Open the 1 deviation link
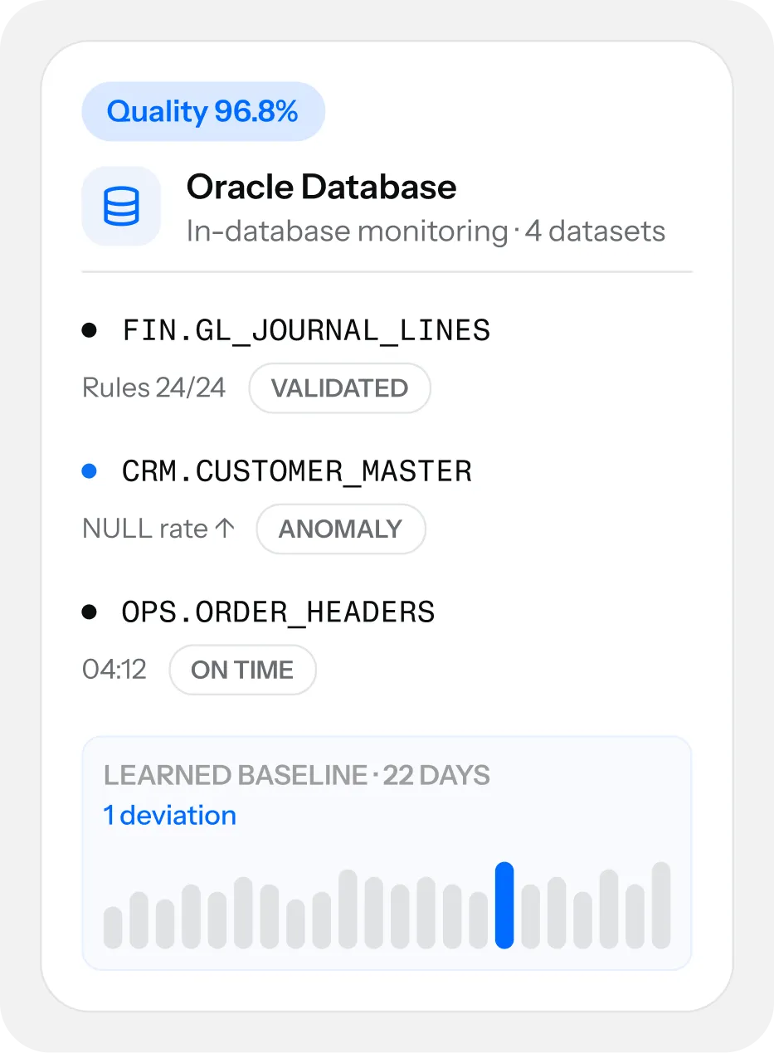The width and height of the screenshot is (774, 1053). (170, 816)
